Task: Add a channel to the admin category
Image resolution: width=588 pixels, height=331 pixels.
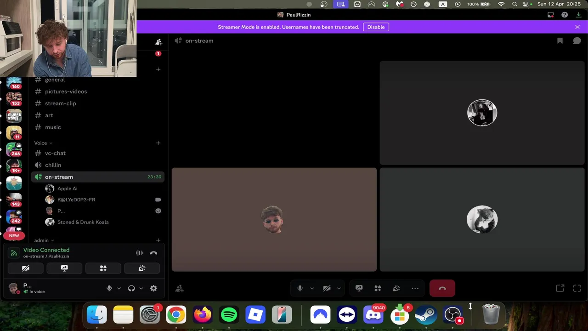Action: 158,240
